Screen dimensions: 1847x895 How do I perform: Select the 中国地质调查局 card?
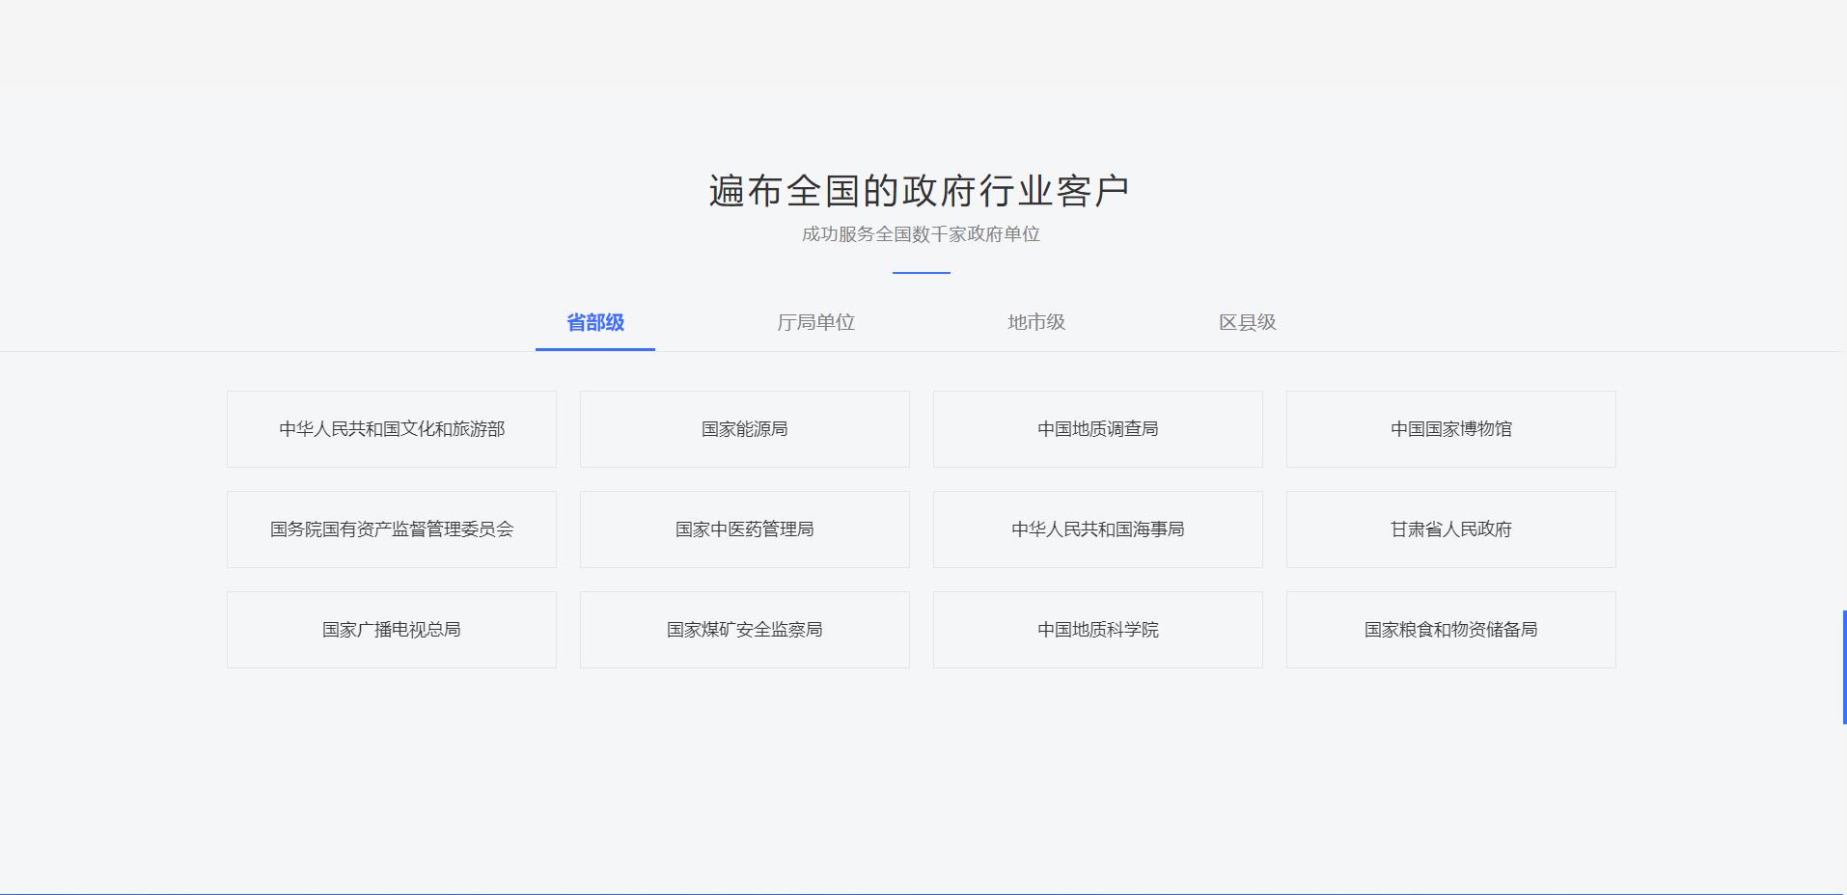tap(1098, 429)
